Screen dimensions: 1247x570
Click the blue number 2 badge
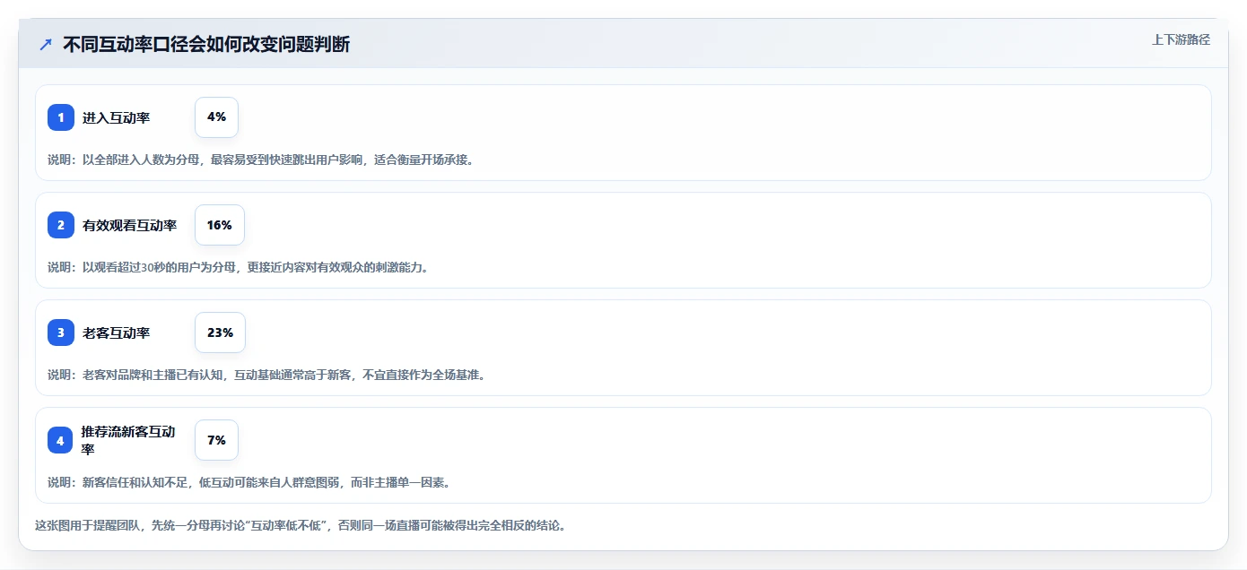click(x=61, y=225)
